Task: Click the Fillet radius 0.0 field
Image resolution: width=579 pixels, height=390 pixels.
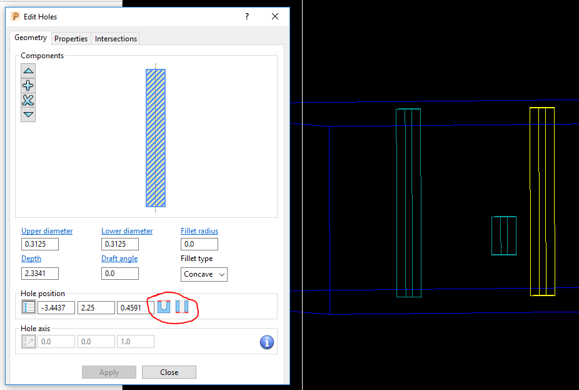Action: pyautogui.click(x=199, y=244)
